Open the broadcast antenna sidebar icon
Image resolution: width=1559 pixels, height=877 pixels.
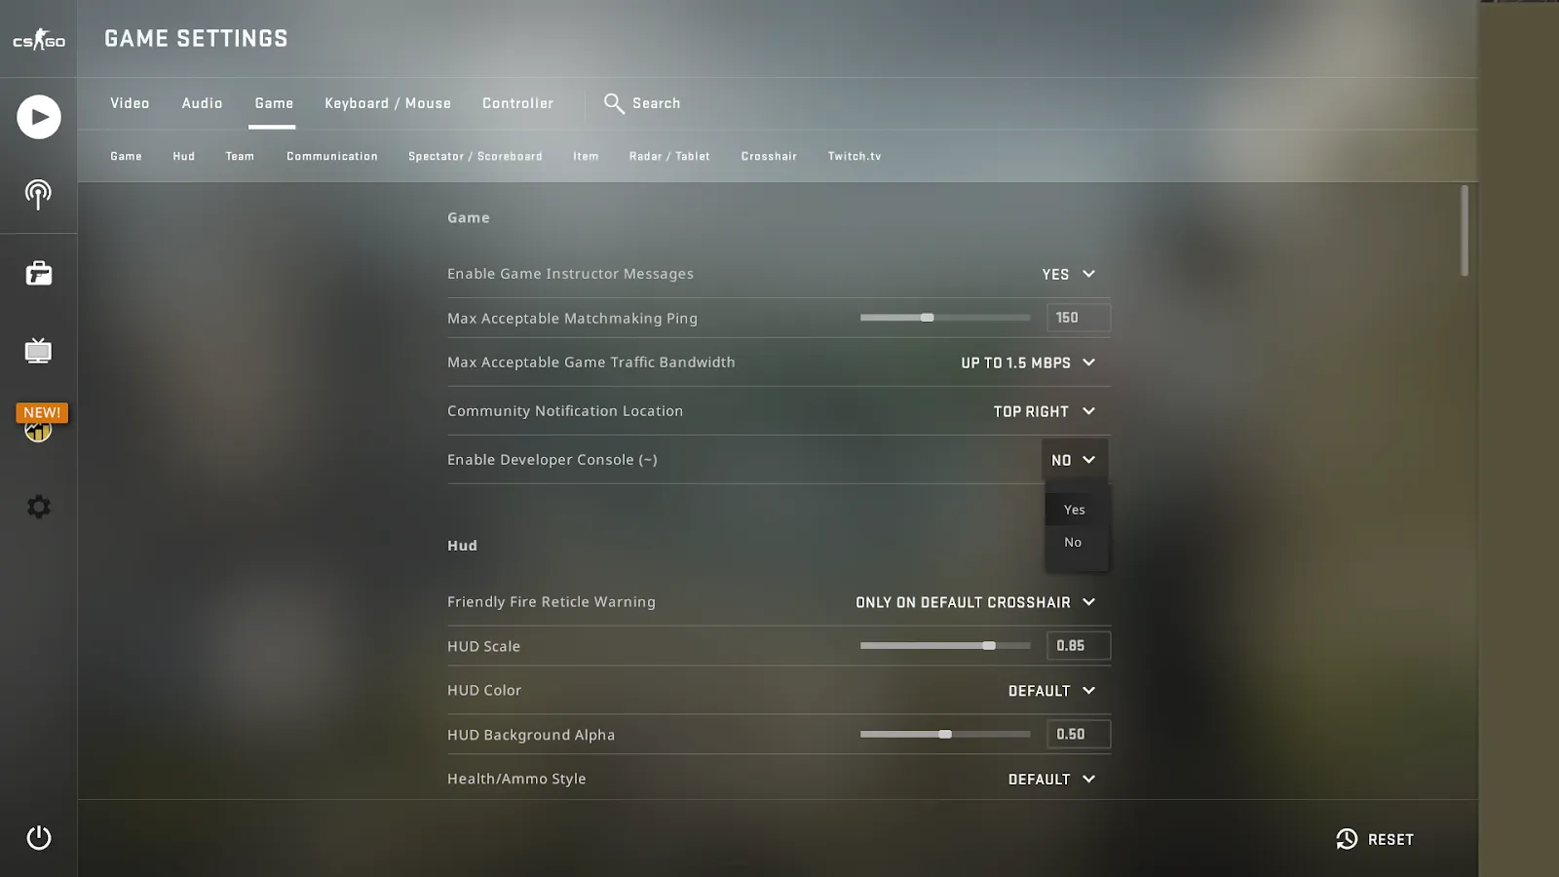pos(38,195)
